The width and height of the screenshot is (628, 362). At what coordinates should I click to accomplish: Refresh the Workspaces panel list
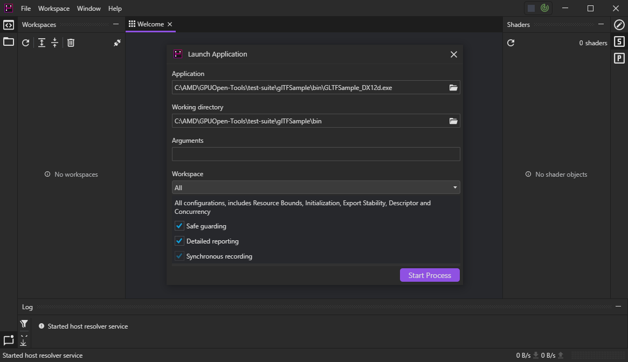[25, 43]
